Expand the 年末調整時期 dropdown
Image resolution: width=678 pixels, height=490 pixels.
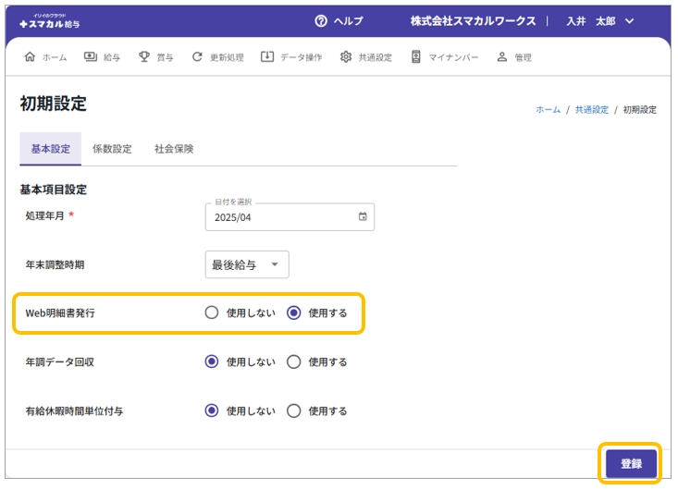tap(247, 264)
